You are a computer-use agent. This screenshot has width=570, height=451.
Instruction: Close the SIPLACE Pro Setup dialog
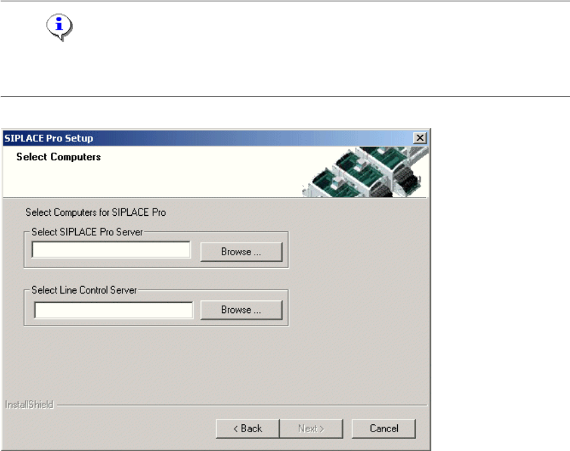point(420,138)
